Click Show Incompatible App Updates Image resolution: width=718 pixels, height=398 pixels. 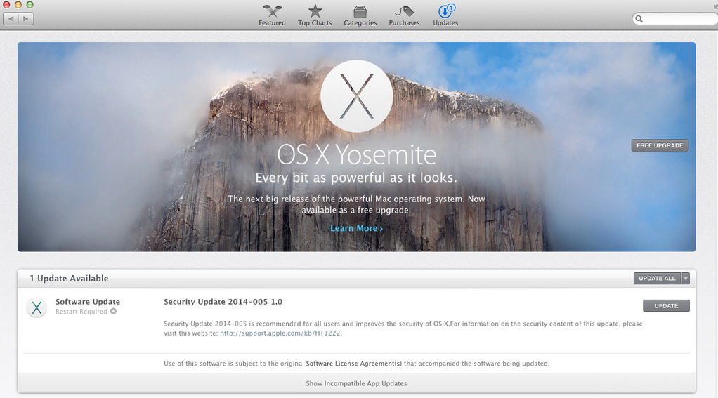[356, 383]
